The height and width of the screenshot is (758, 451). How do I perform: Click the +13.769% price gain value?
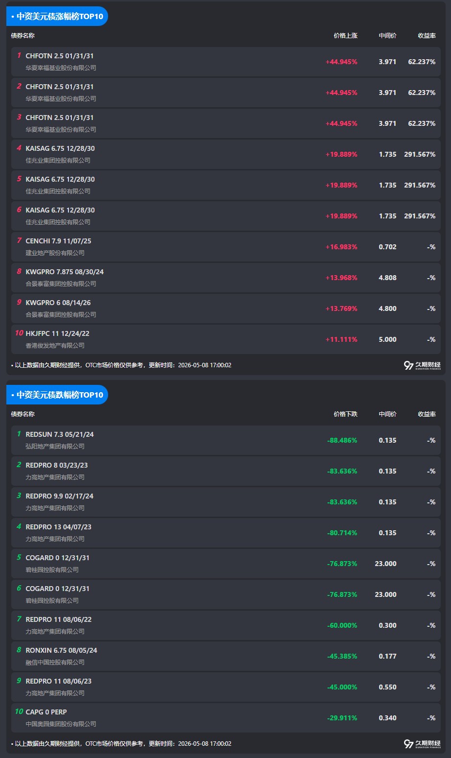341,309
